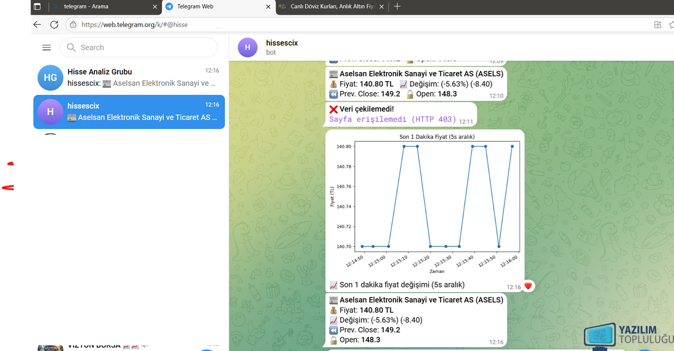The image size is (674, 351).
Task: Click the bottom ASELS message title
Action: click(421, 300)
